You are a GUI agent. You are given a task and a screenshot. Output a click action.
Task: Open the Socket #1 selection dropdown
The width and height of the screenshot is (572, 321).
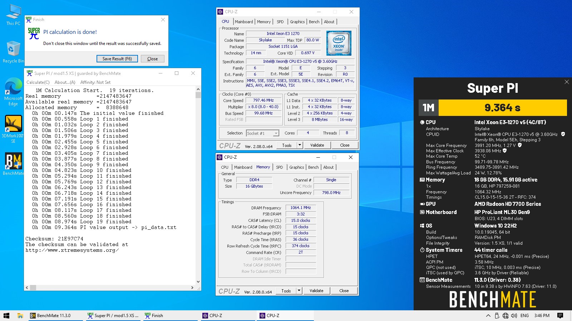point(276,133)
